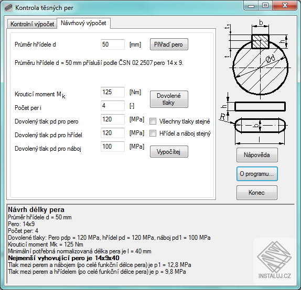Screen dimensions: 301x290
Task: Show the O programu... dialog
Action: click(x=257, y=174)
